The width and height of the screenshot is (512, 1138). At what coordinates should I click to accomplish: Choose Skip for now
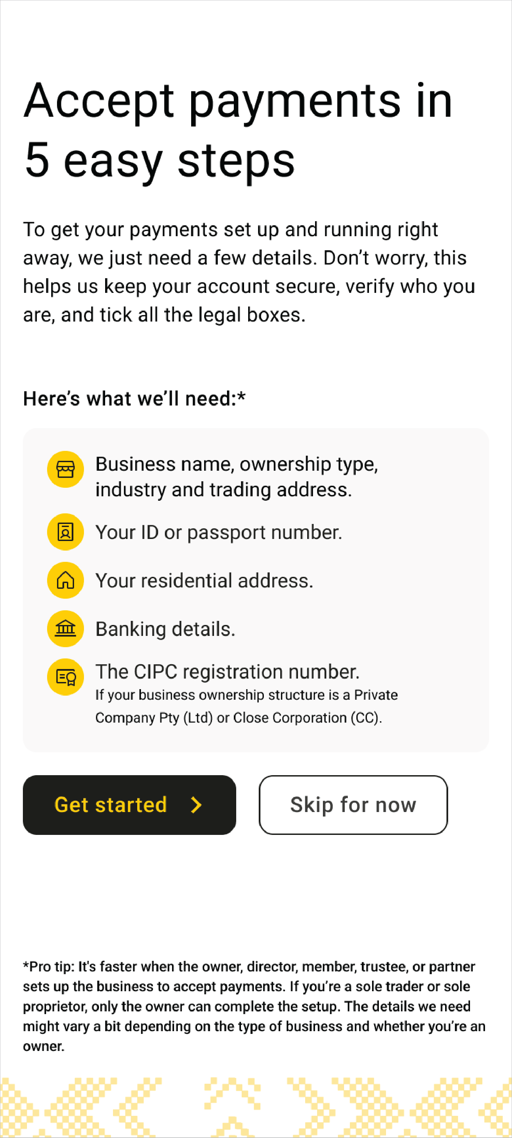[353, 805]
